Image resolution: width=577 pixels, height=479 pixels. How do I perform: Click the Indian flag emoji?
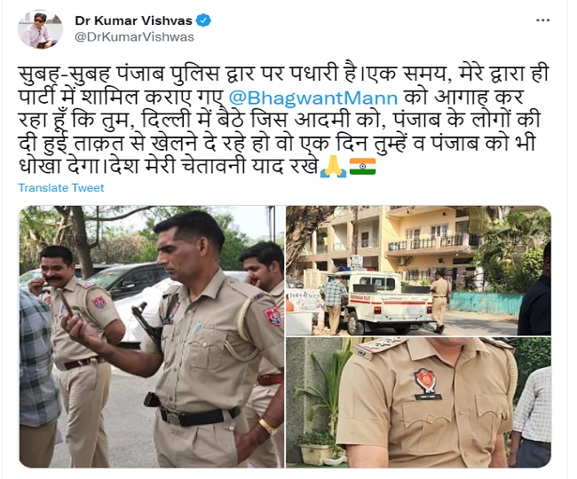(362, 167)
